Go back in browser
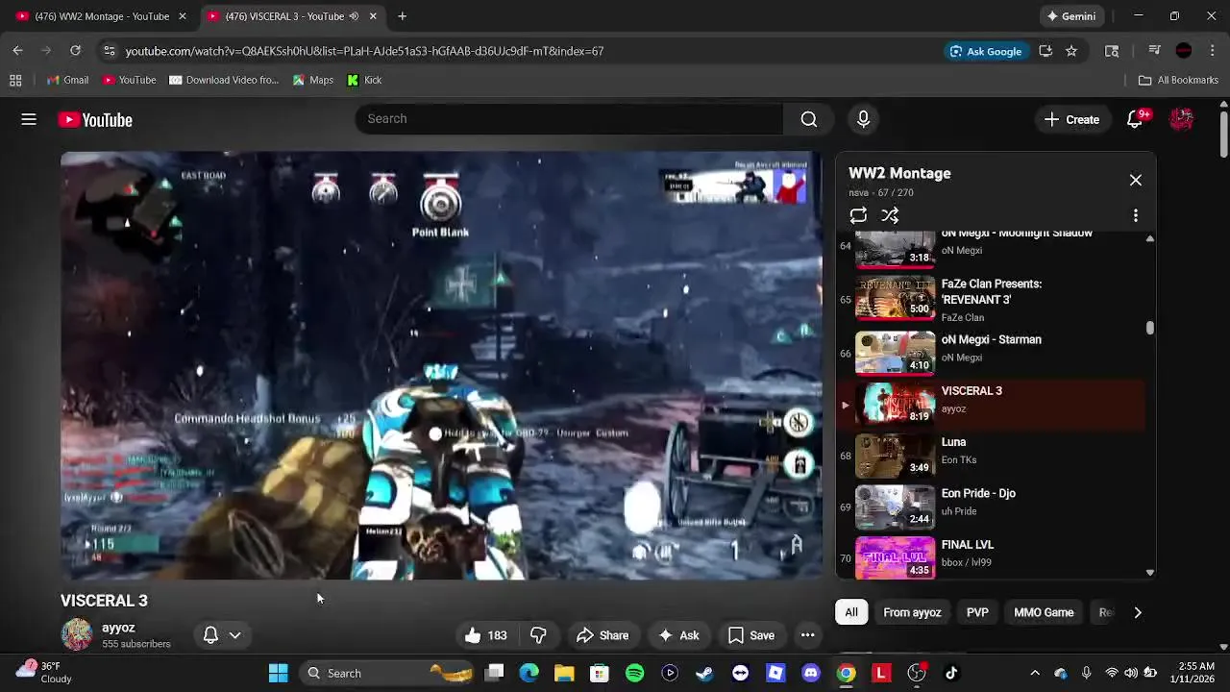 coord(17,51)
